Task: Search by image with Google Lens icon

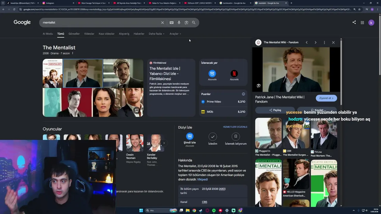Action: coord(186,23)
